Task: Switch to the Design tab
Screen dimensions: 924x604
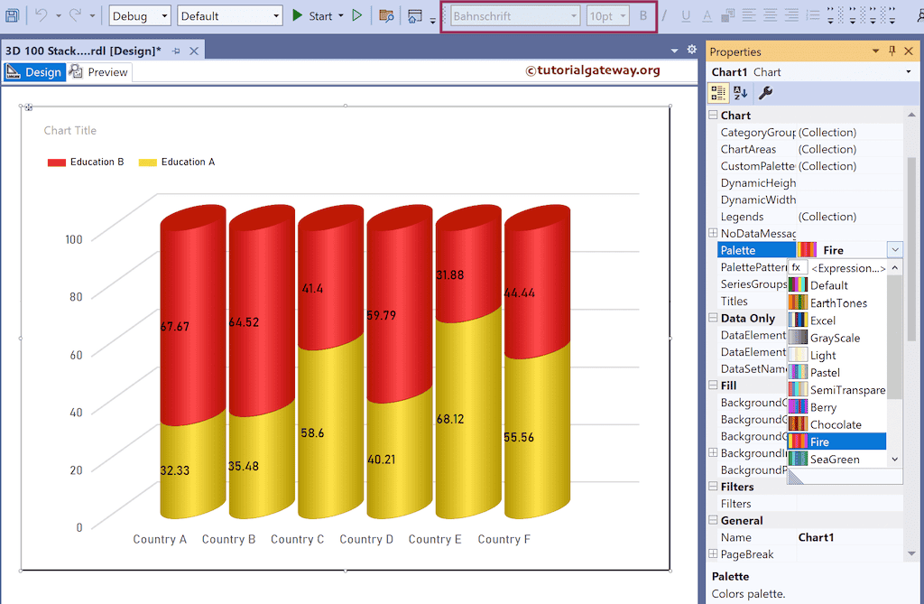Action: tap(35, 72)
